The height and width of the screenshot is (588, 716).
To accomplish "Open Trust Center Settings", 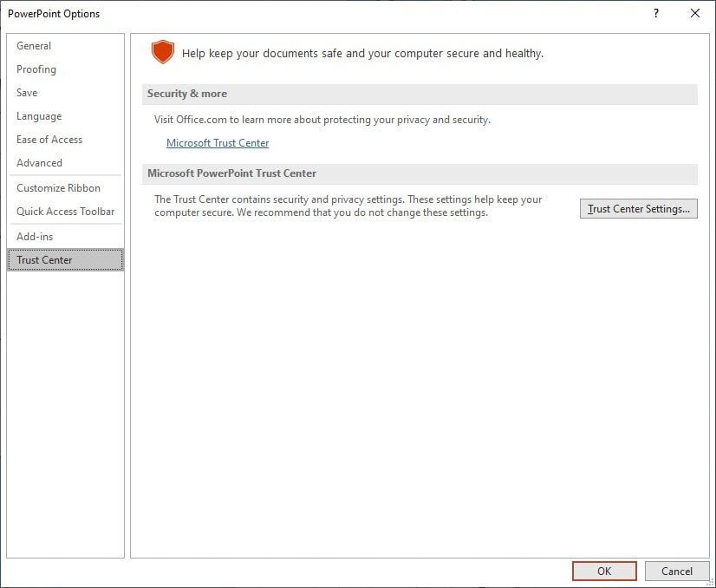I will 638,209.
